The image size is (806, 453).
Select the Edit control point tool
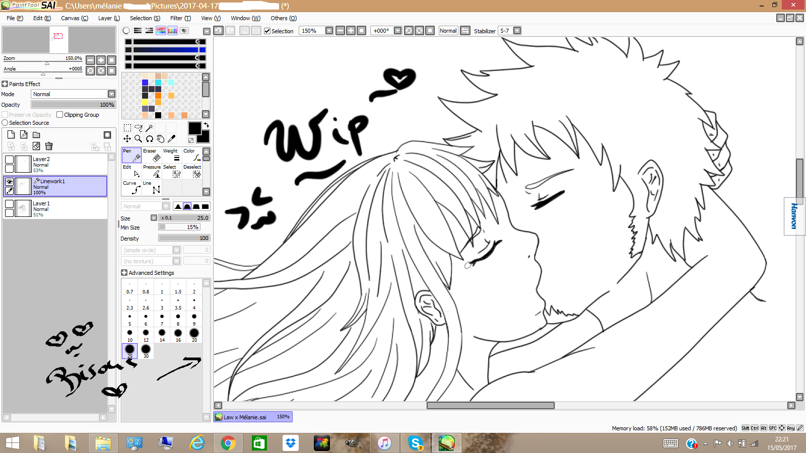point(131,171)
